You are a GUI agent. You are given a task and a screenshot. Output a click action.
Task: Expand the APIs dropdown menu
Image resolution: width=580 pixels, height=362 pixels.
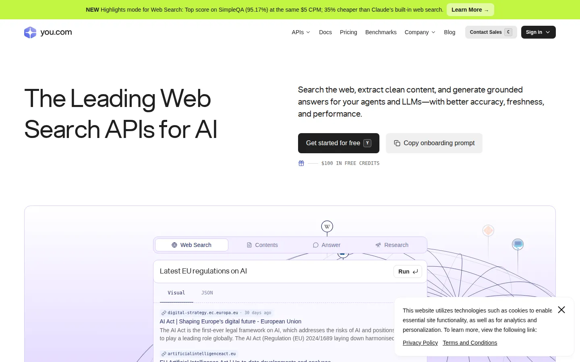point(301,32)
